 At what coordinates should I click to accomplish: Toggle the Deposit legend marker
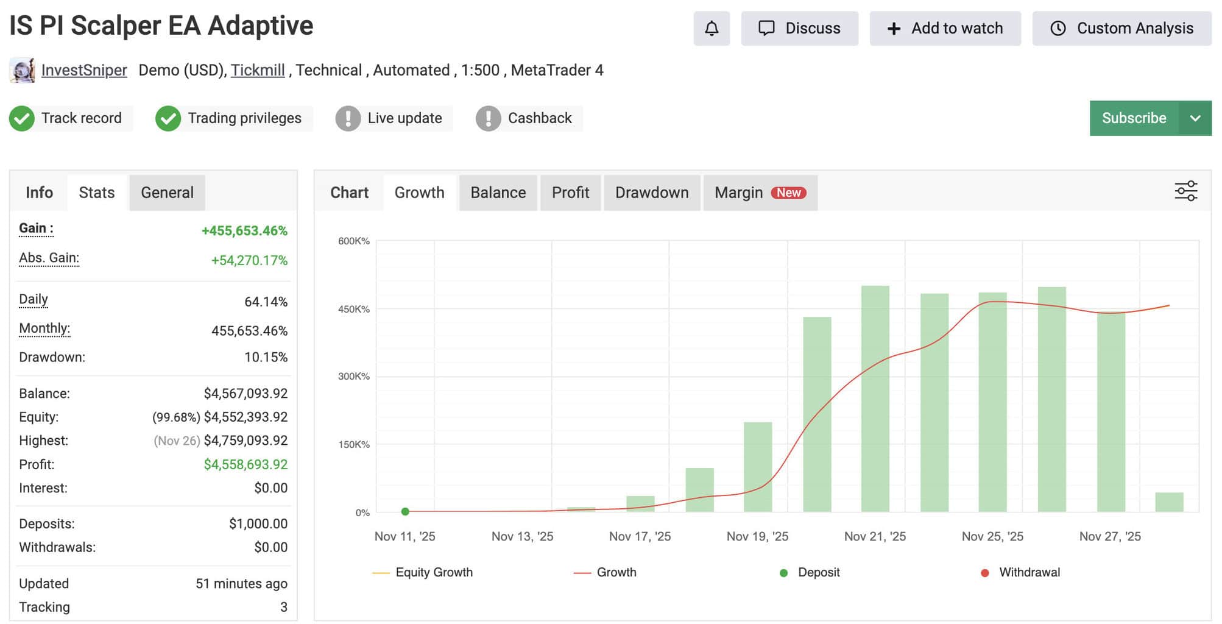pos(810,572)
